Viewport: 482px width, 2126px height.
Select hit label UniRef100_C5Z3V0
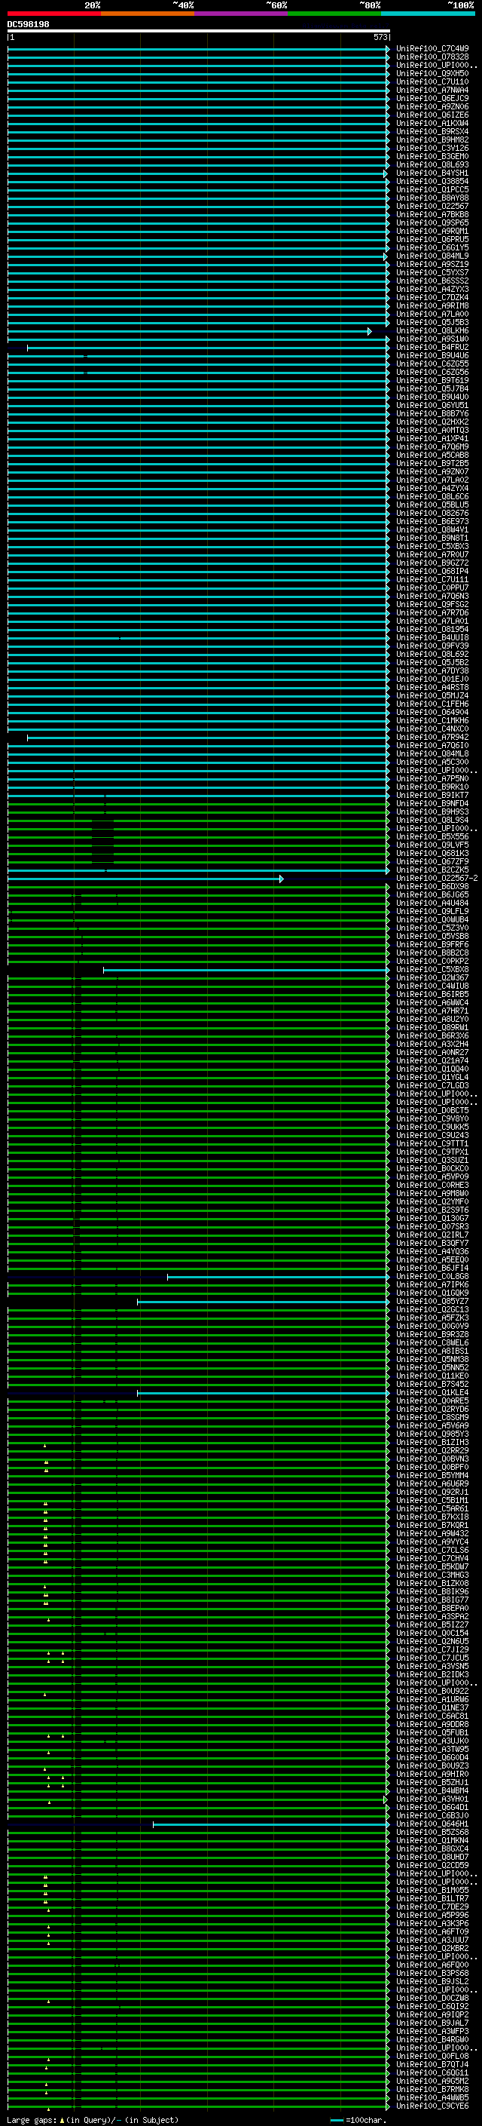432,928
